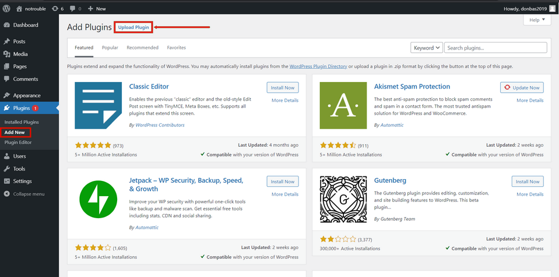This screenshot has height=277, width=559.
Task: Open the Favorites tab
Action: coord(176,48)
